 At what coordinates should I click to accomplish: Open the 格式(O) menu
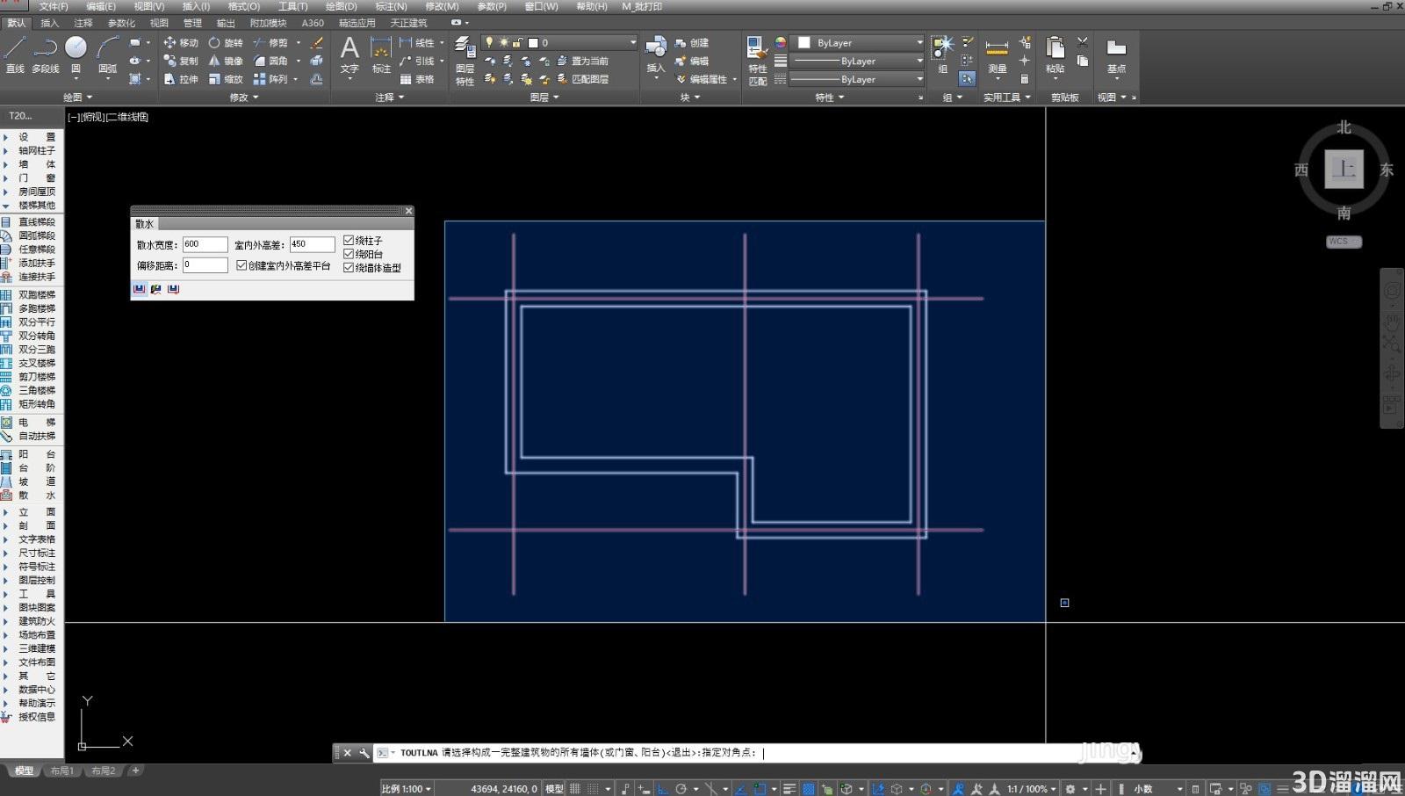244,6
